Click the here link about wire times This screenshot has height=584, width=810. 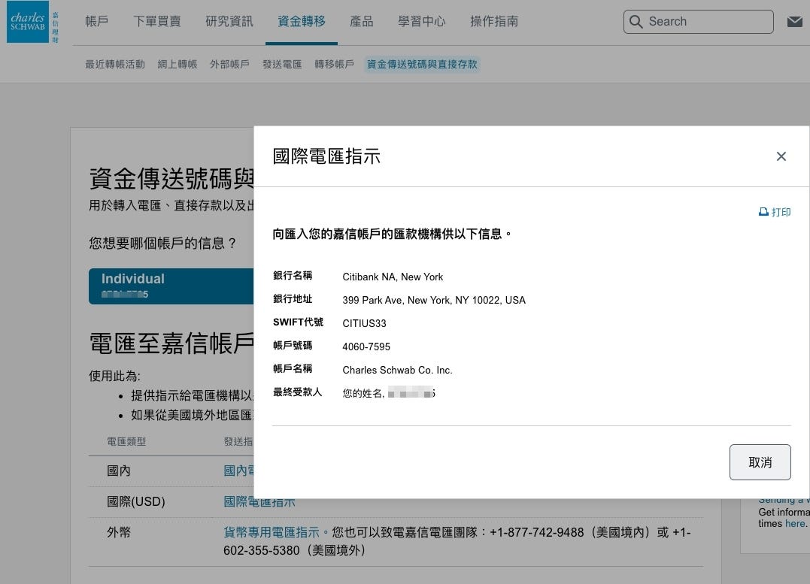(x=795, y=523)
